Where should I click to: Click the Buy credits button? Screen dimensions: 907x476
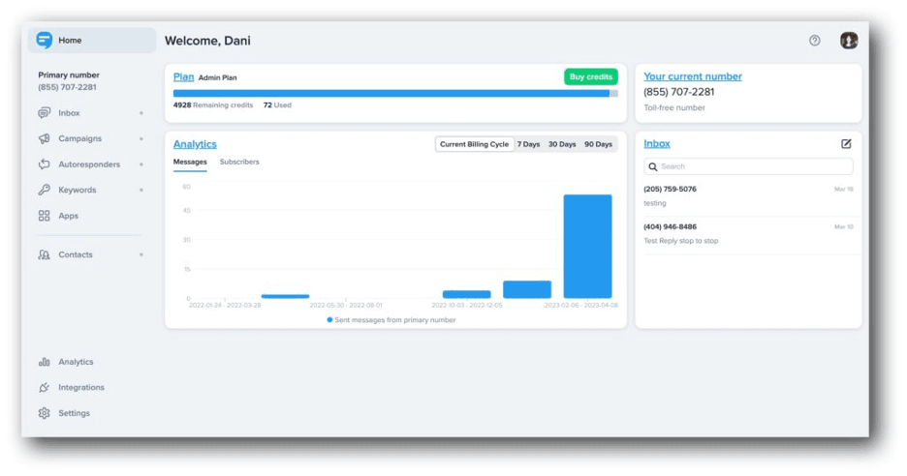coord(590,76)
